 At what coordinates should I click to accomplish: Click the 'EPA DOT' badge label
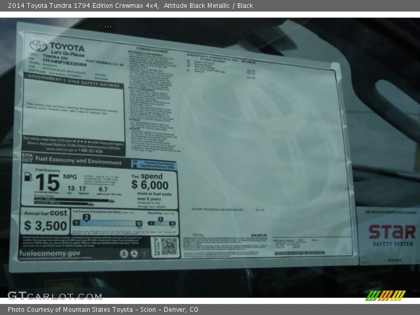click(27, 158)
